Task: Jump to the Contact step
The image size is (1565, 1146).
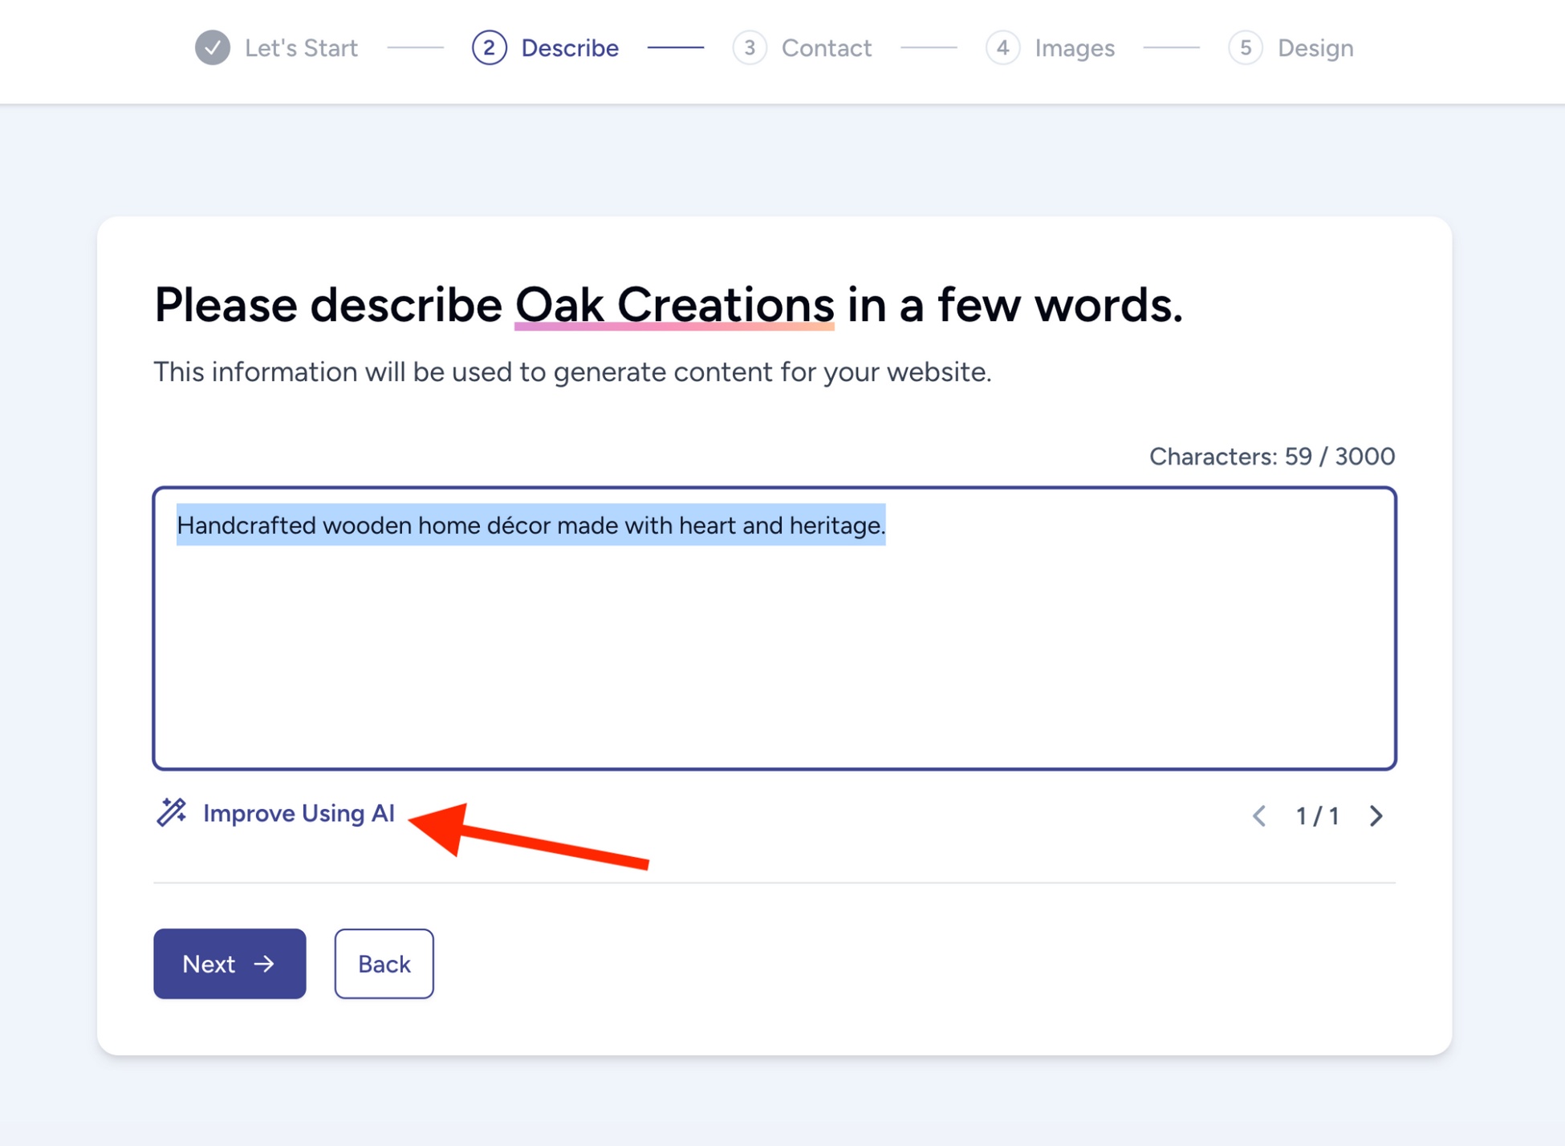Action: click(x=826, y=48)
